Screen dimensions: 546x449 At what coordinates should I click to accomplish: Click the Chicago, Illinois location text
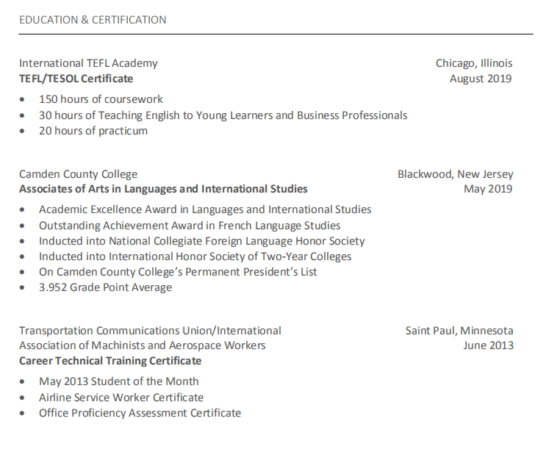click(x=474, y=63)
